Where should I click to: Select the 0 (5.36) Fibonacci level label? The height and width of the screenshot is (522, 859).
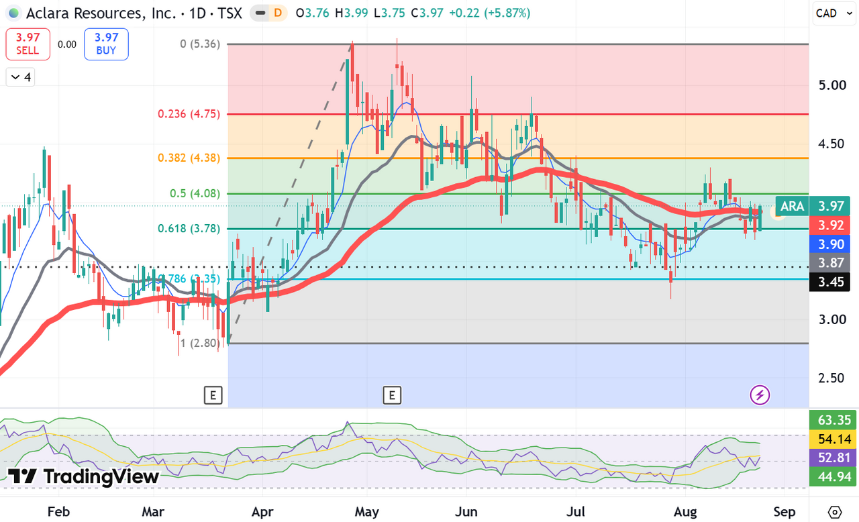(200, 44)
